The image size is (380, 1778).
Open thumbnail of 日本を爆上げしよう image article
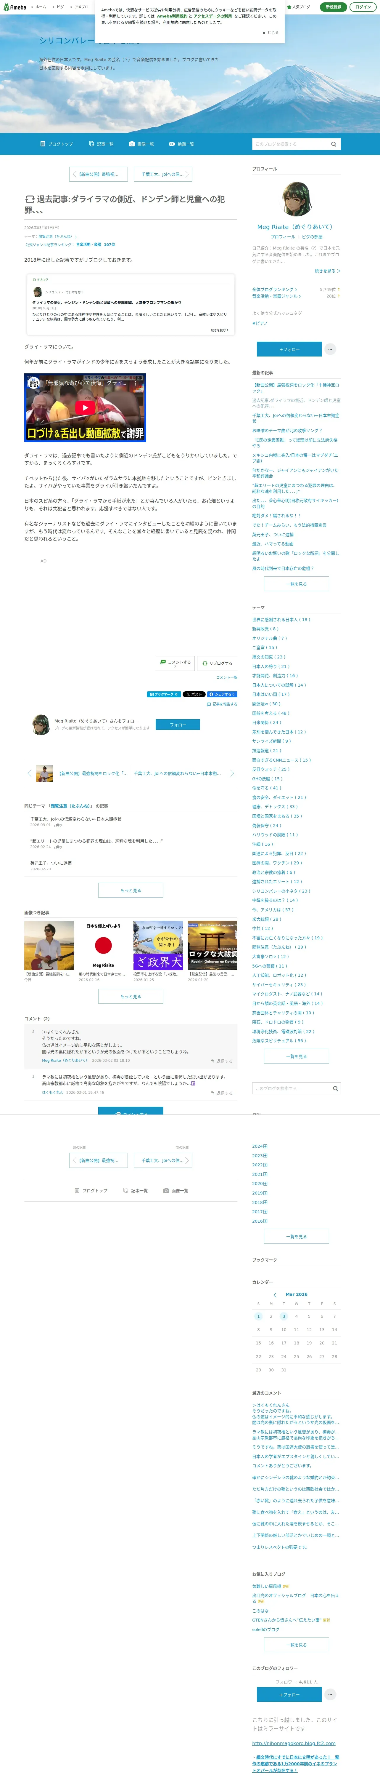[x=104, y=946]
